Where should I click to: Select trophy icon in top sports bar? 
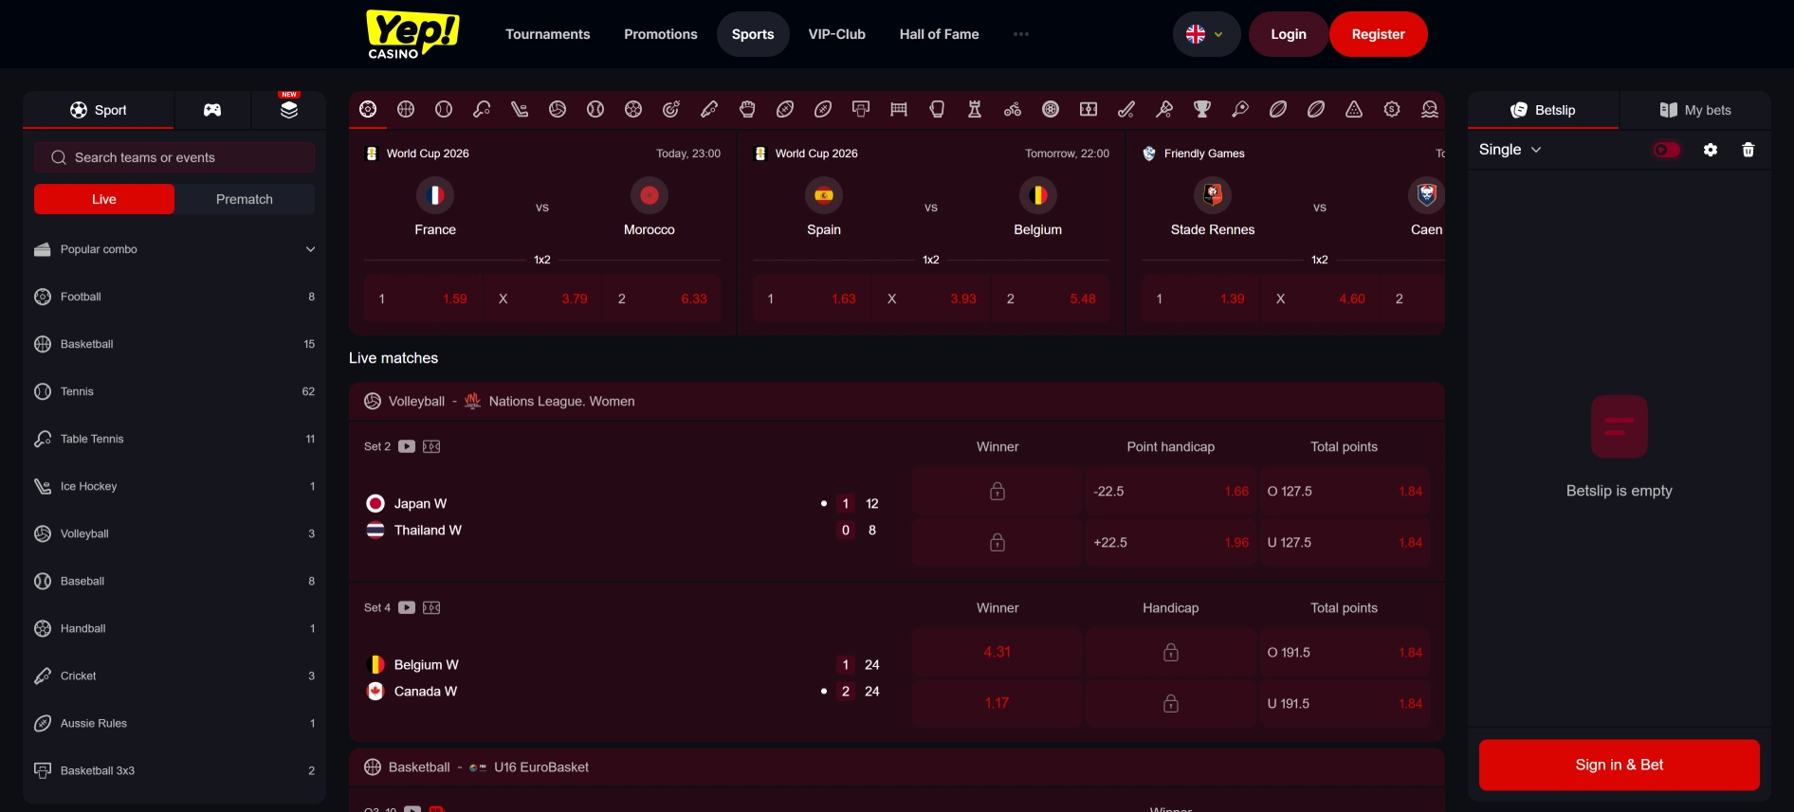1202,109
